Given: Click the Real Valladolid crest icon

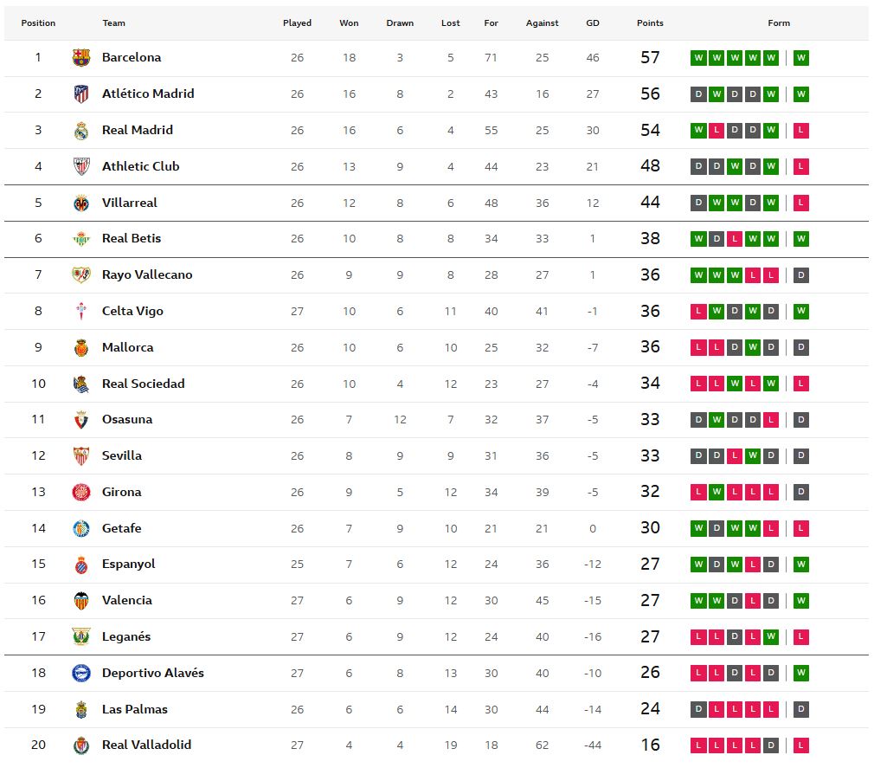Looking at the screenshot, I should tap(81, 745).
